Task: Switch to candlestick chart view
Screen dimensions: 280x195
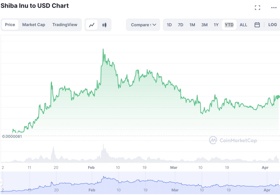Action: click(x=104, y=25)
